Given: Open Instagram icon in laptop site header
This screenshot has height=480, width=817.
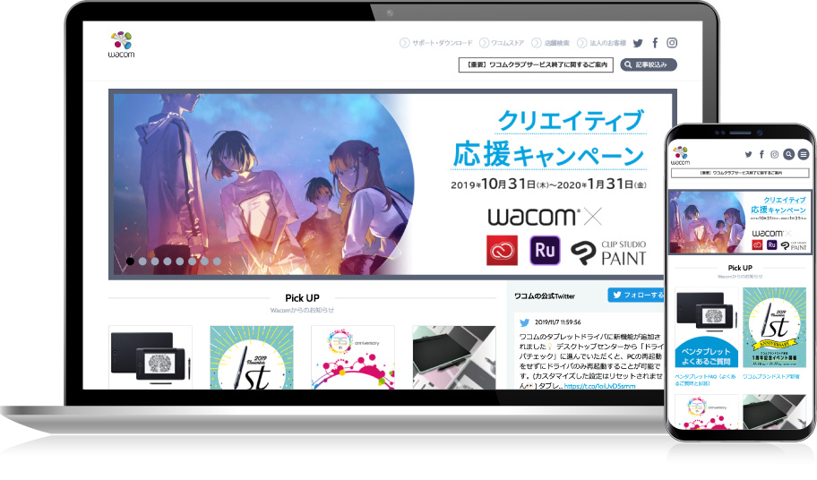Looking at the screenshot, I should 672,43.
